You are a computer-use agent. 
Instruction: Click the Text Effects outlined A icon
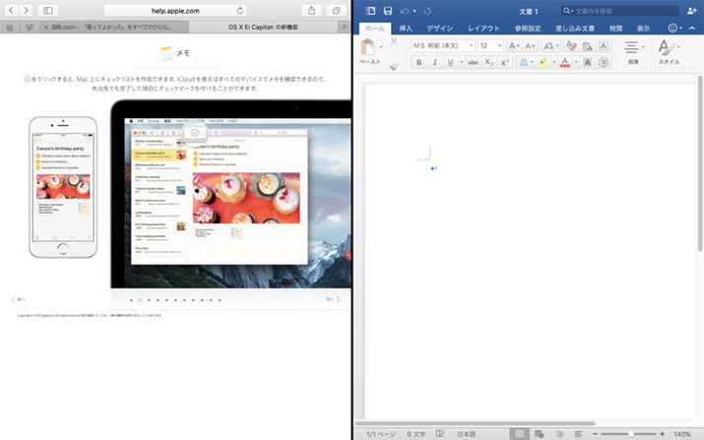524,62
